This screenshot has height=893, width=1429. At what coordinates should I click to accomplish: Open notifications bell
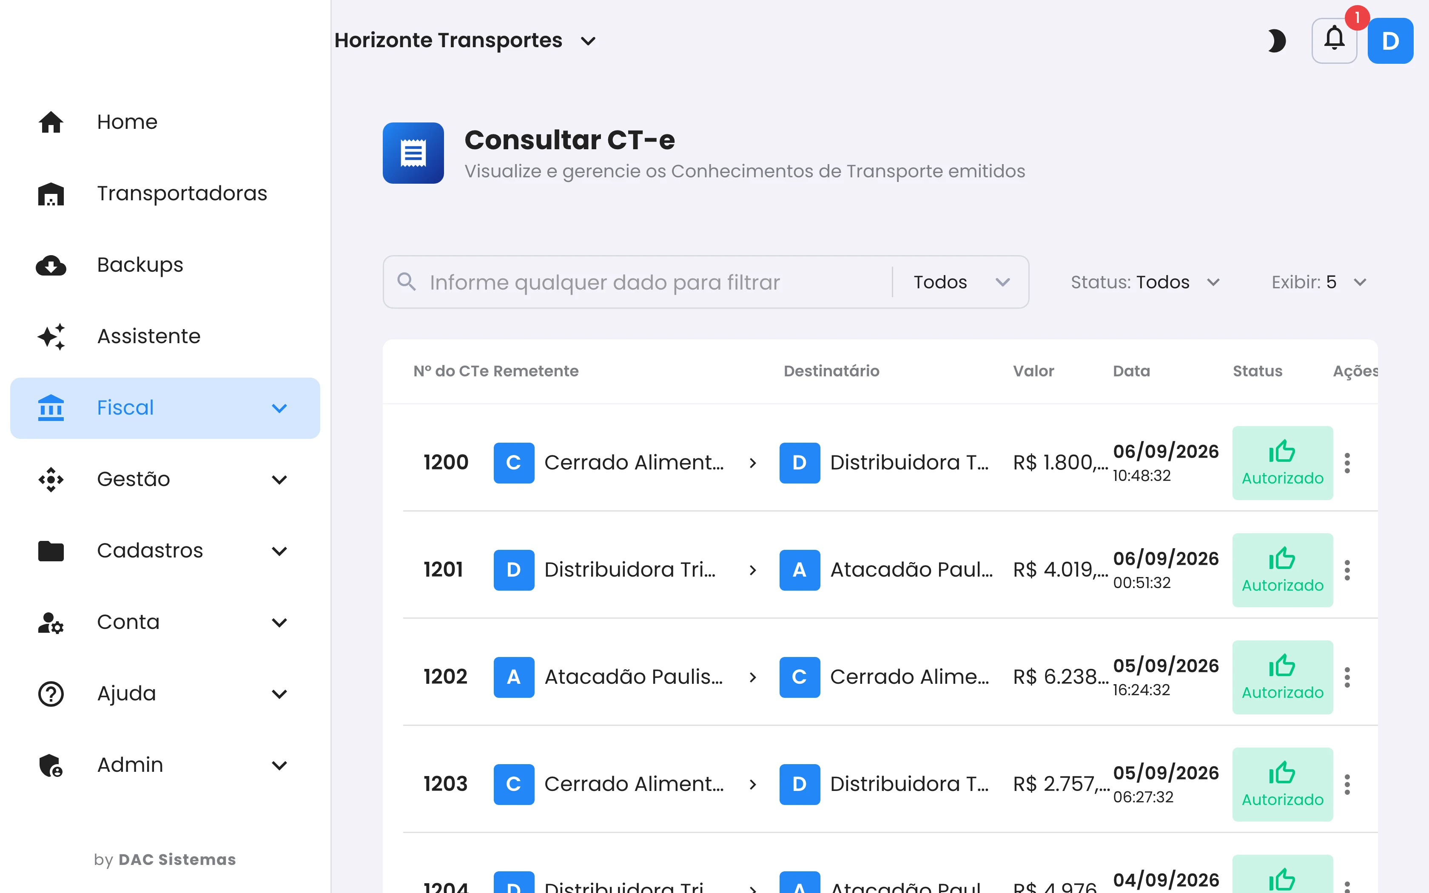click(1334, 41)
